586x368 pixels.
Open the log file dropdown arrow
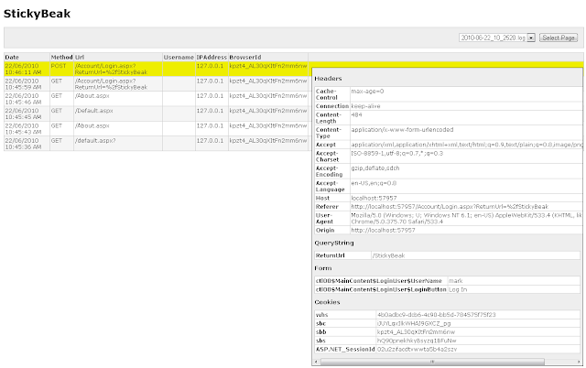point(531,38)
